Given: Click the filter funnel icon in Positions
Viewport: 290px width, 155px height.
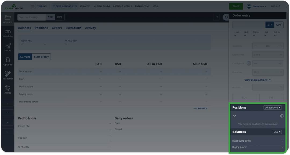Looking at the screenshot, I should pyautogui.click(x=234, y=116).
